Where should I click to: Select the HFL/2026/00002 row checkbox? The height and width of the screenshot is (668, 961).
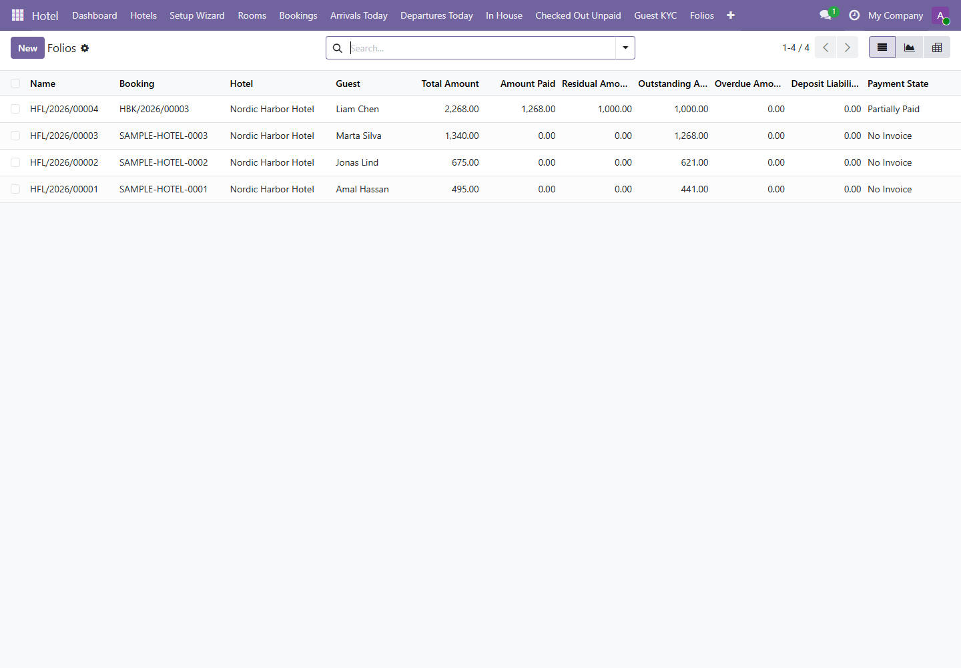[x=15, y=162]
